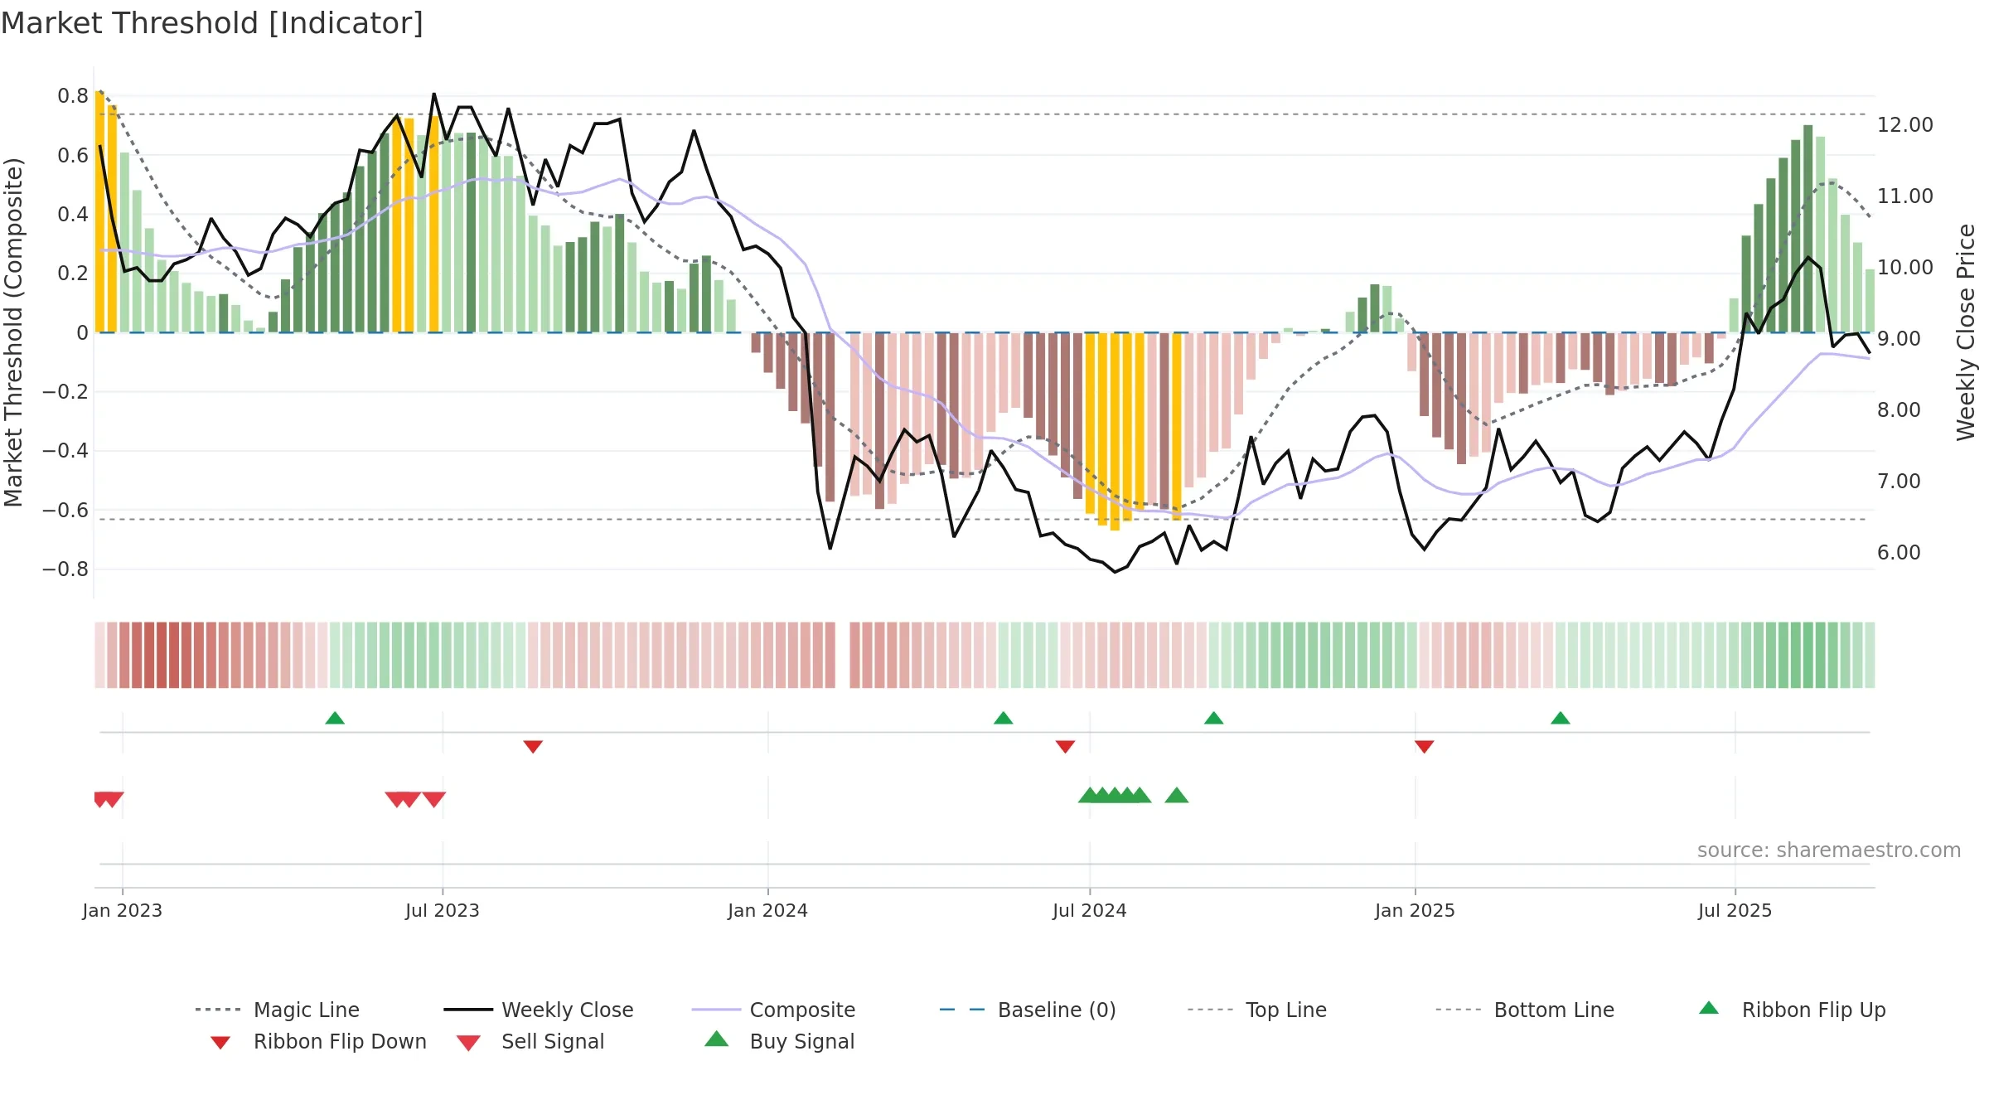This screenshot has height=1119, width=1989.
Task: Toggle the Buy Signal legend entry
Action: (x=779, y=1041)
